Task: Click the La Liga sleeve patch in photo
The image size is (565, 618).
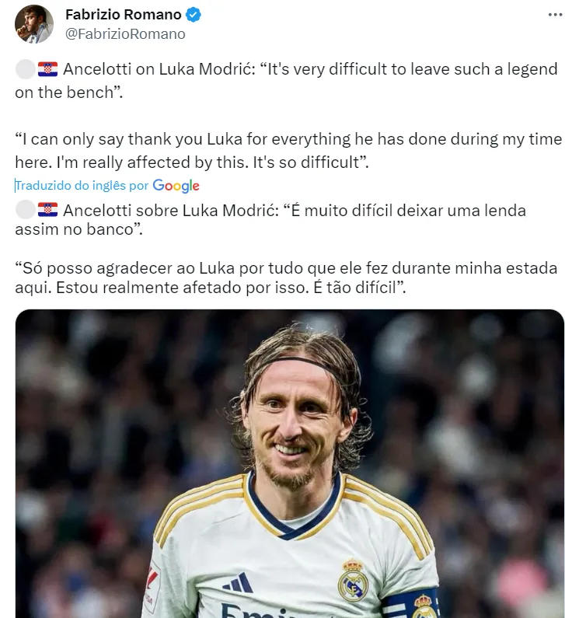Action: coord(152,586)
